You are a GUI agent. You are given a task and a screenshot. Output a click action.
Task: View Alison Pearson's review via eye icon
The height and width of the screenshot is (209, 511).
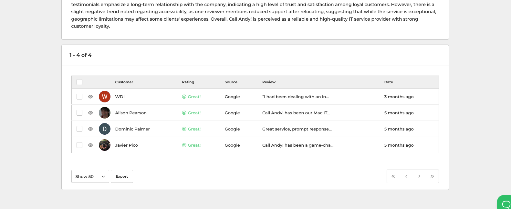(x=90, y=113)
